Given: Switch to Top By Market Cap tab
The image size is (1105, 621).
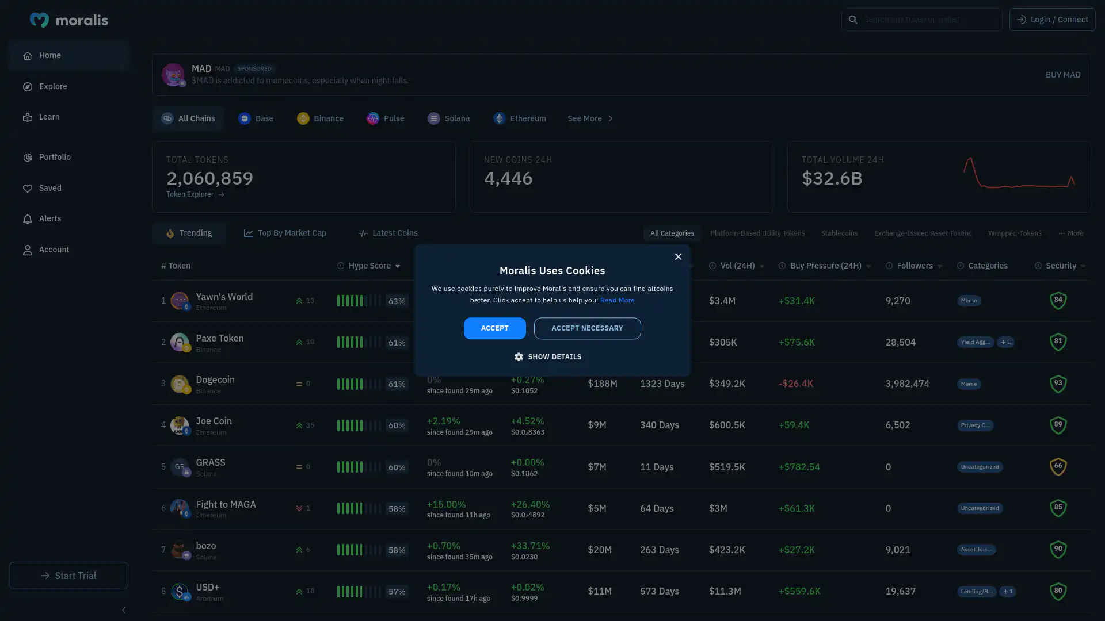Looking at the screenshot, I should 285,233.
